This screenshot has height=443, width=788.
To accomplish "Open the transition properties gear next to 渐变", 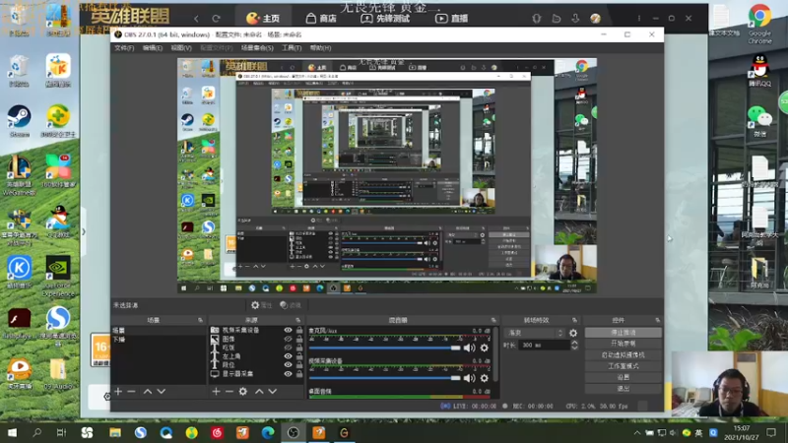I will 573,333.
